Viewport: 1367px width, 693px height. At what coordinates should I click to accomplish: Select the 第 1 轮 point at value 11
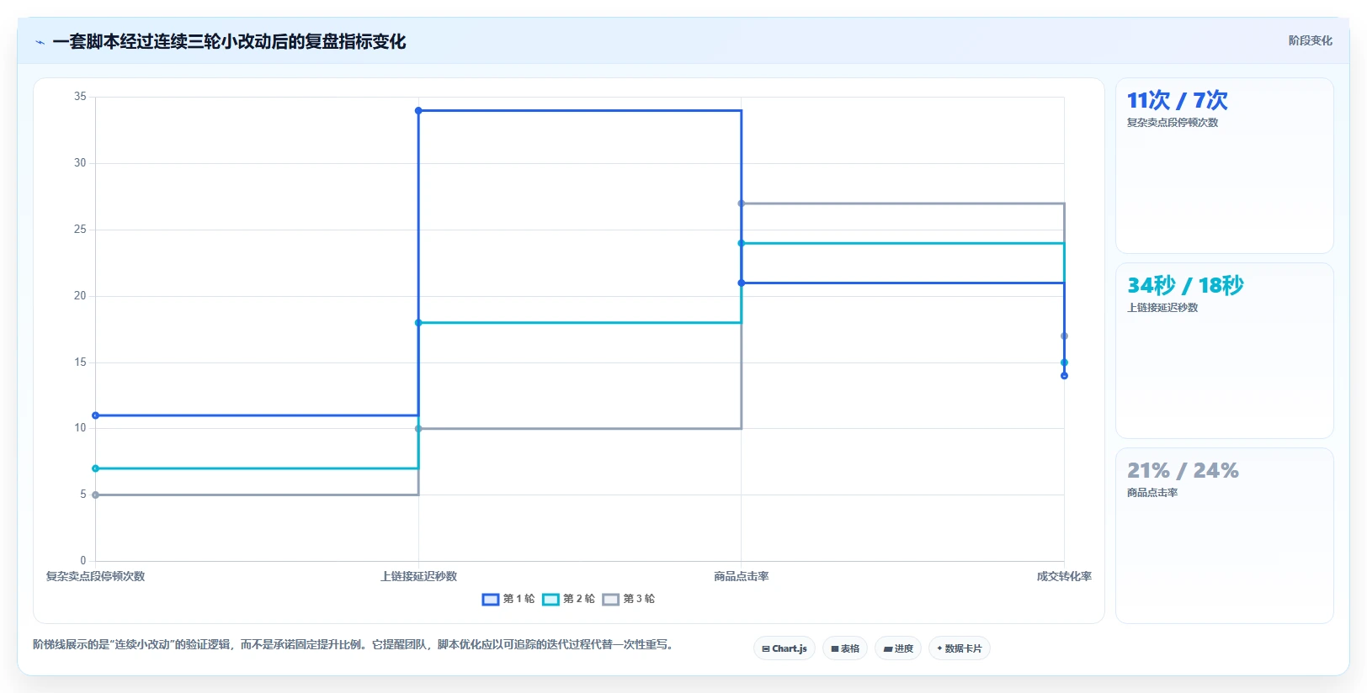[95, 415]
